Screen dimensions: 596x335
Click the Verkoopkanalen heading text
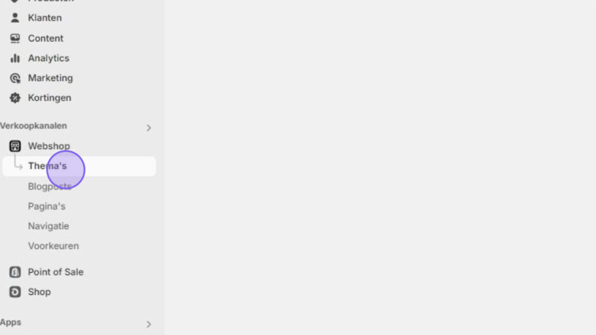tap(33, 126)
